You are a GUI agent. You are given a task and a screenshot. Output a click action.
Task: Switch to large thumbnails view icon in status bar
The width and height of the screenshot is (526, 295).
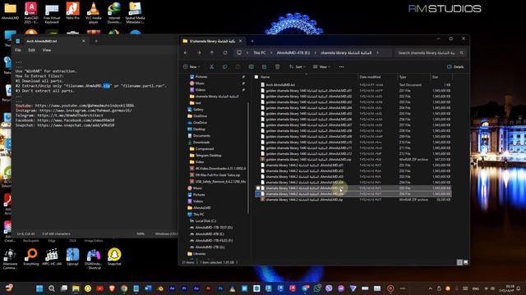[x=466, y=262]
